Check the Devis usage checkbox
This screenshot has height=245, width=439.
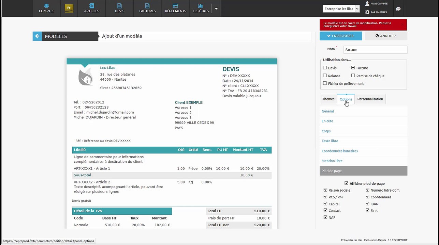[x=325, y=68]
